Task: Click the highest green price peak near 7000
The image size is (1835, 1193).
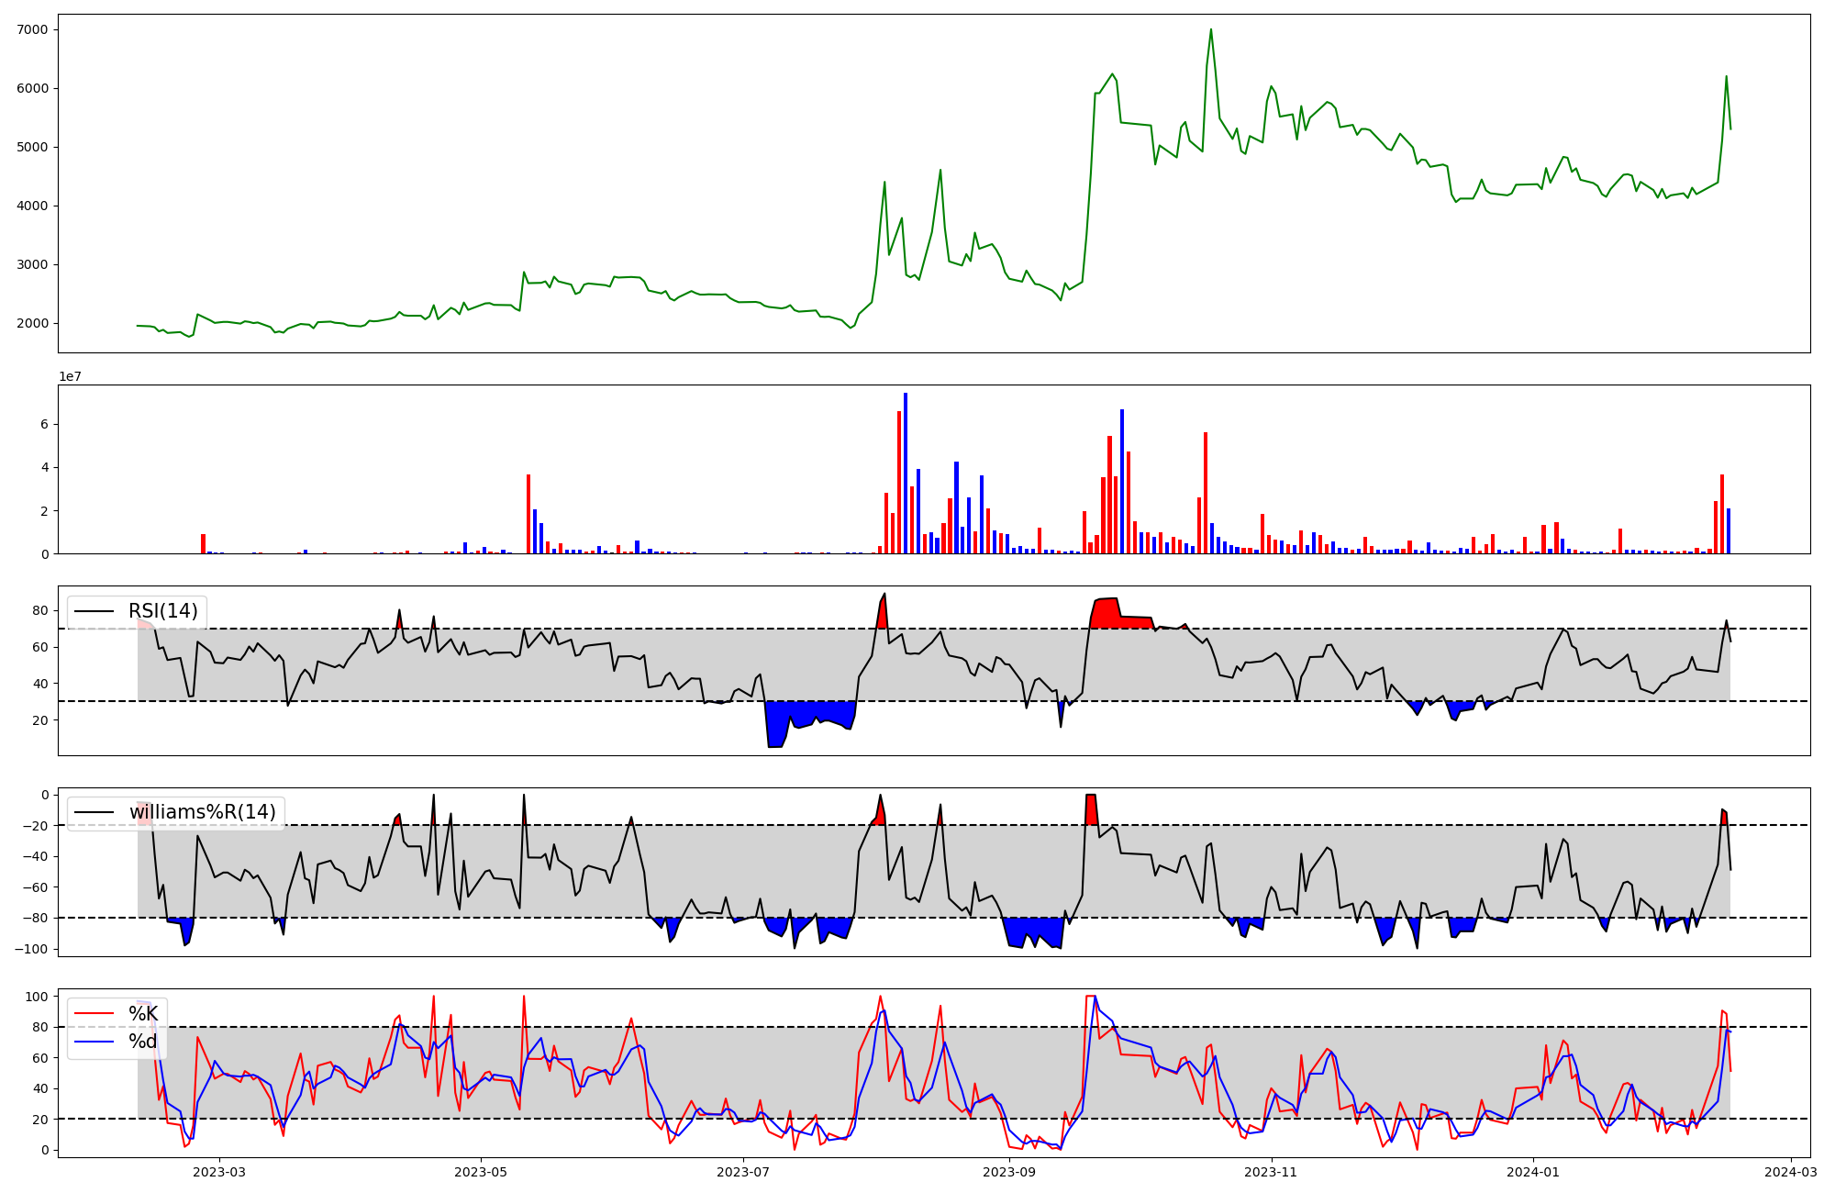Action: point(1210,30)
